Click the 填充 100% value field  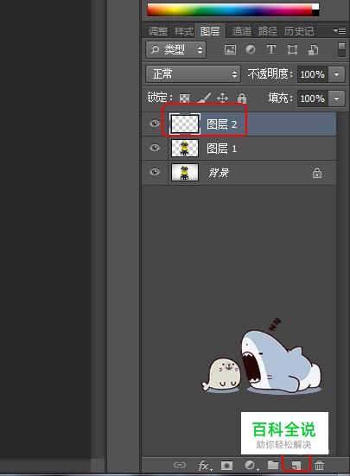click(312, 98)
